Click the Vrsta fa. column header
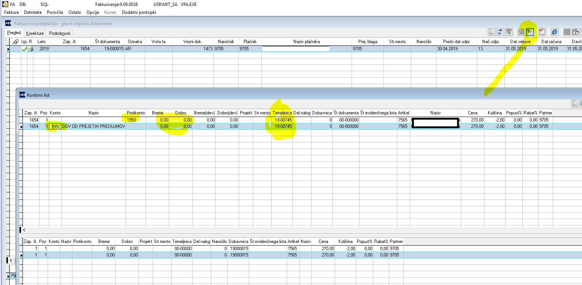Viewport: 582px width, 285px height. tap(159, 42)
